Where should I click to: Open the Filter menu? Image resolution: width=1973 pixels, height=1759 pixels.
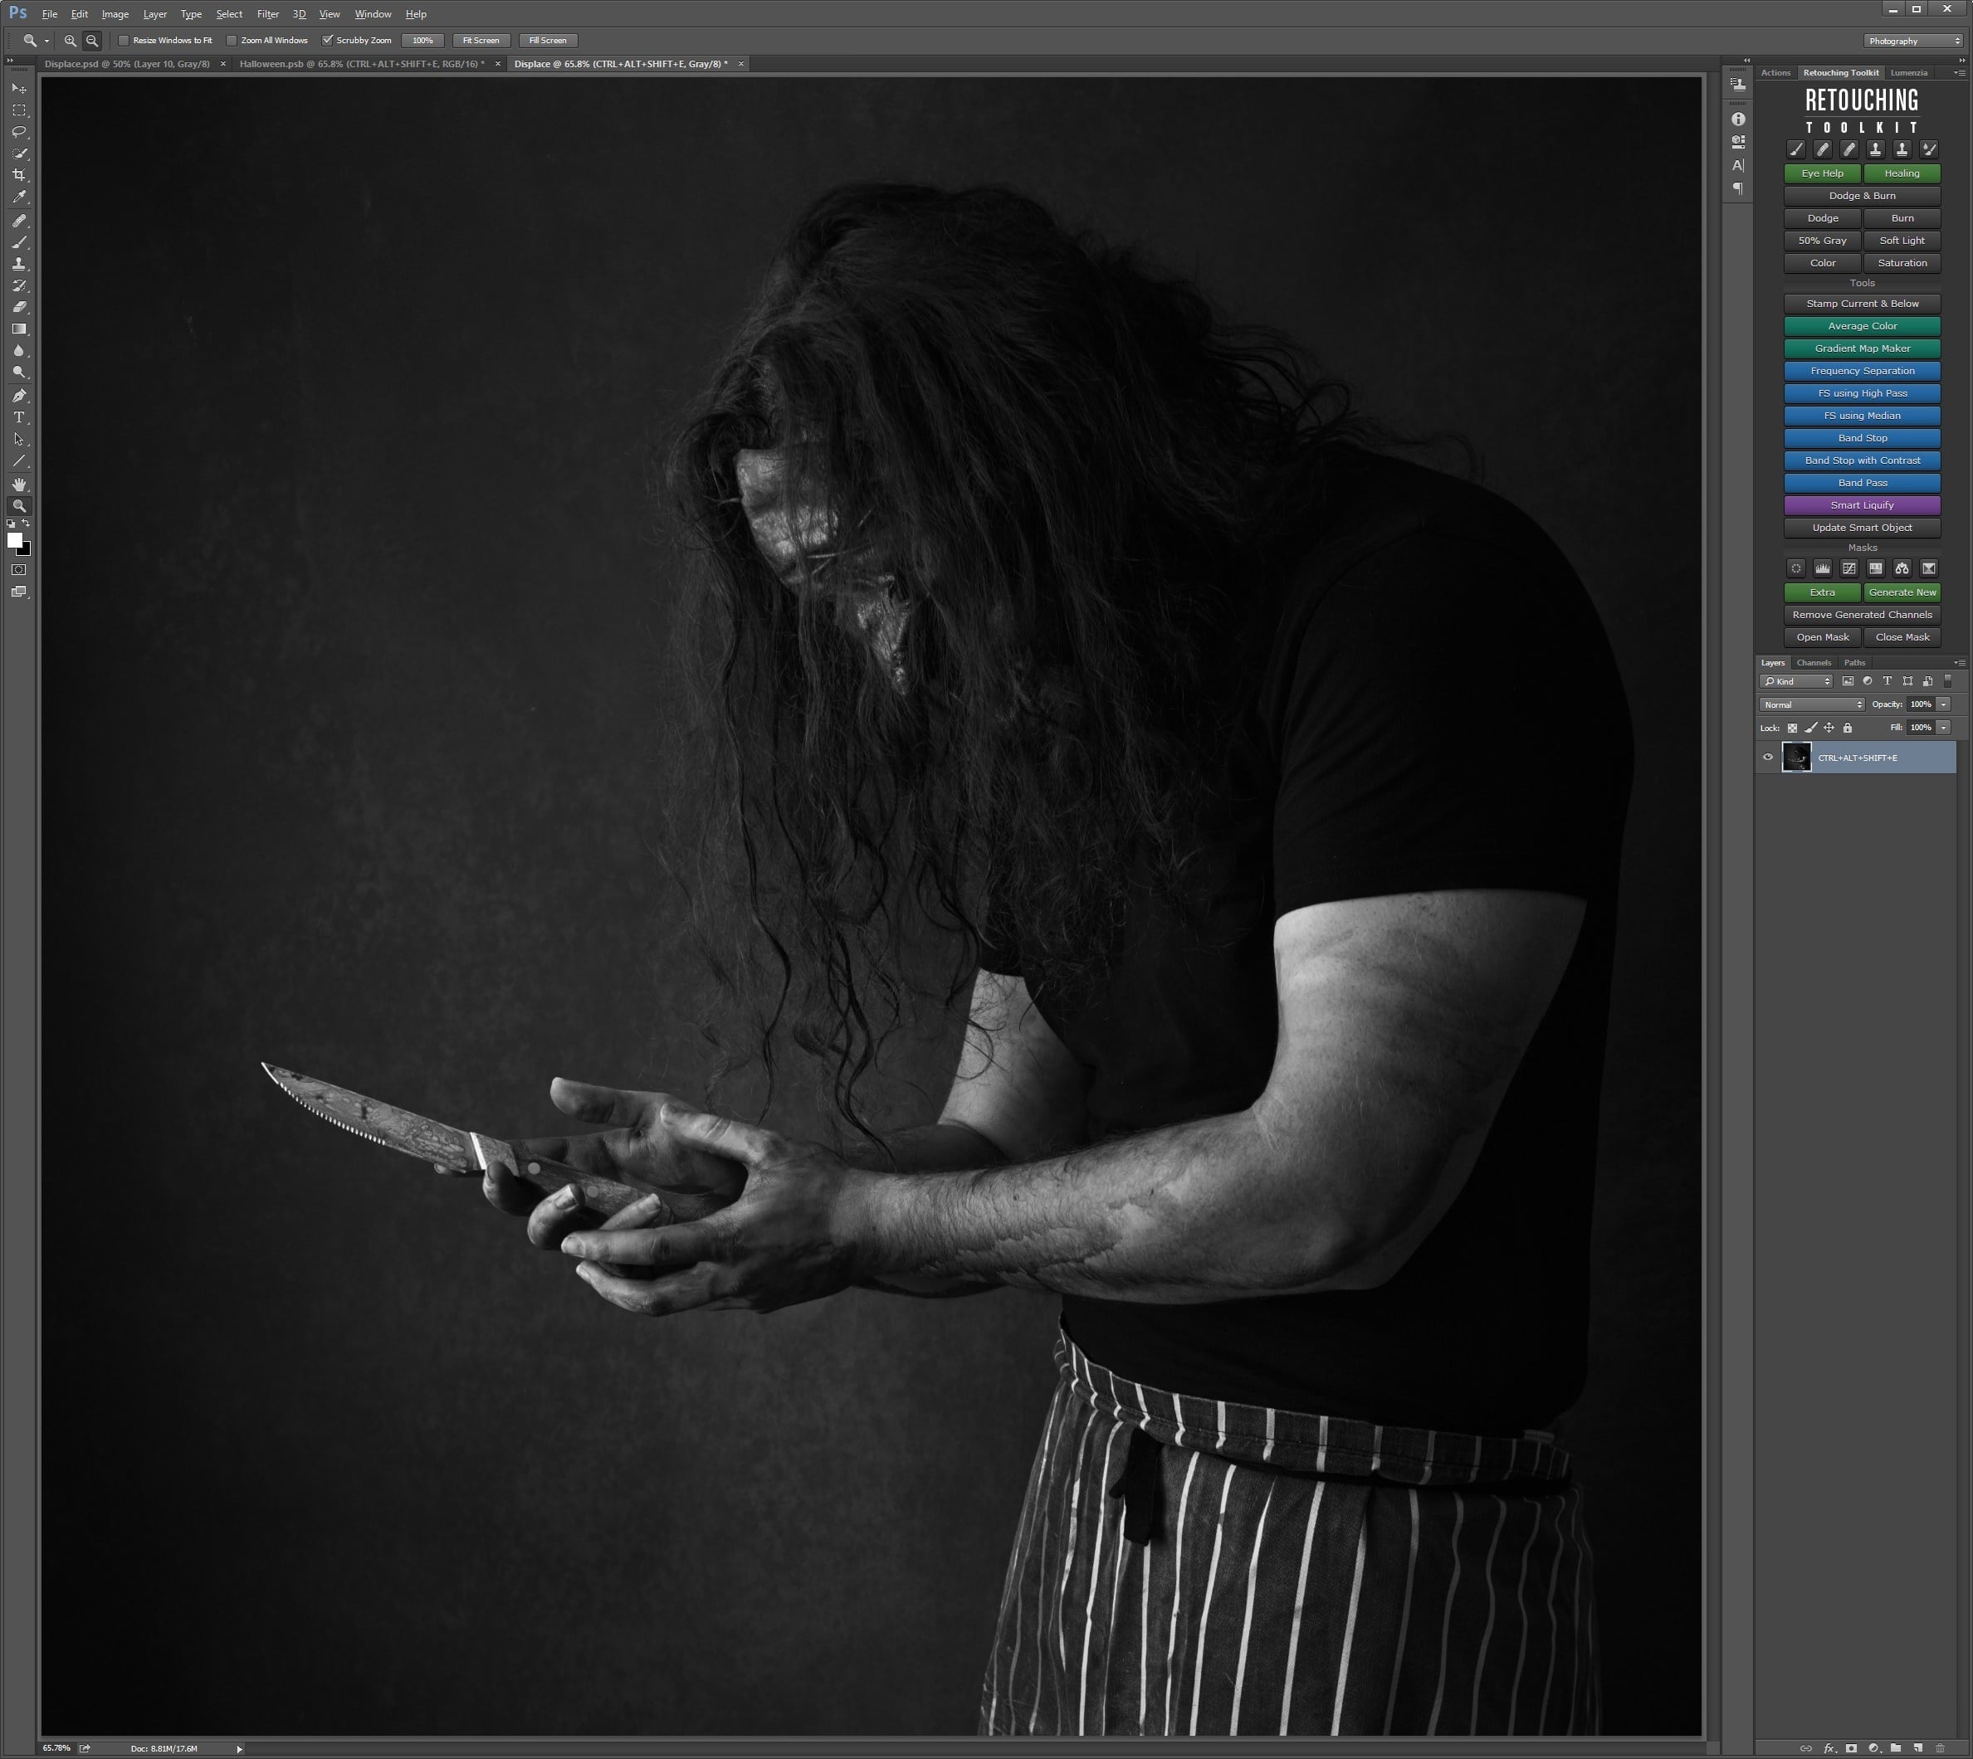pos(268,14)
